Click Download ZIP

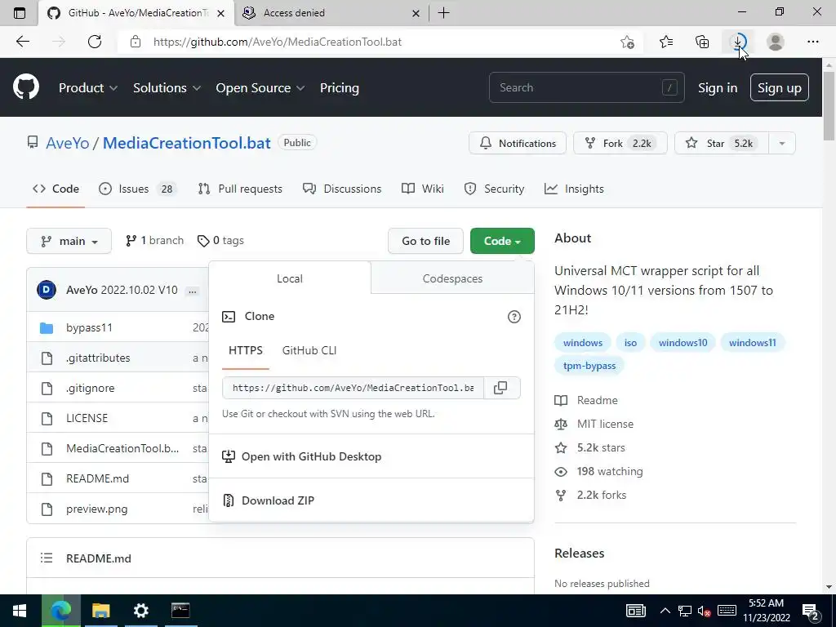tap(278, 500)
